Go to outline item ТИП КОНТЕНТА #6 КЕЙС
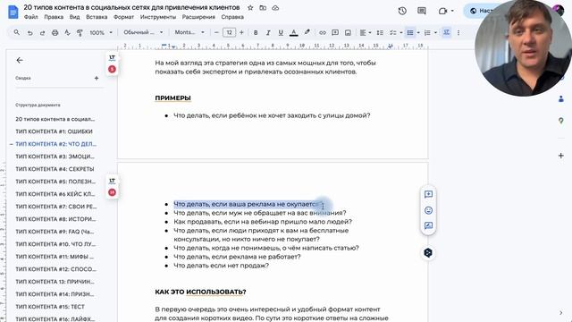572x322 pixels. tap(55, 194)
